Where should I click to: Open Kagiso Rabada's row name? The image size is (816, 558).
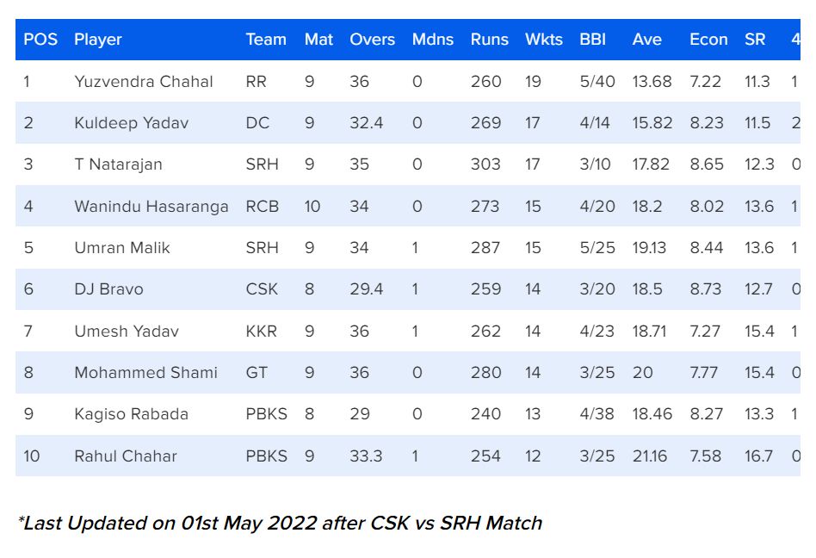(x=131, y=414)
